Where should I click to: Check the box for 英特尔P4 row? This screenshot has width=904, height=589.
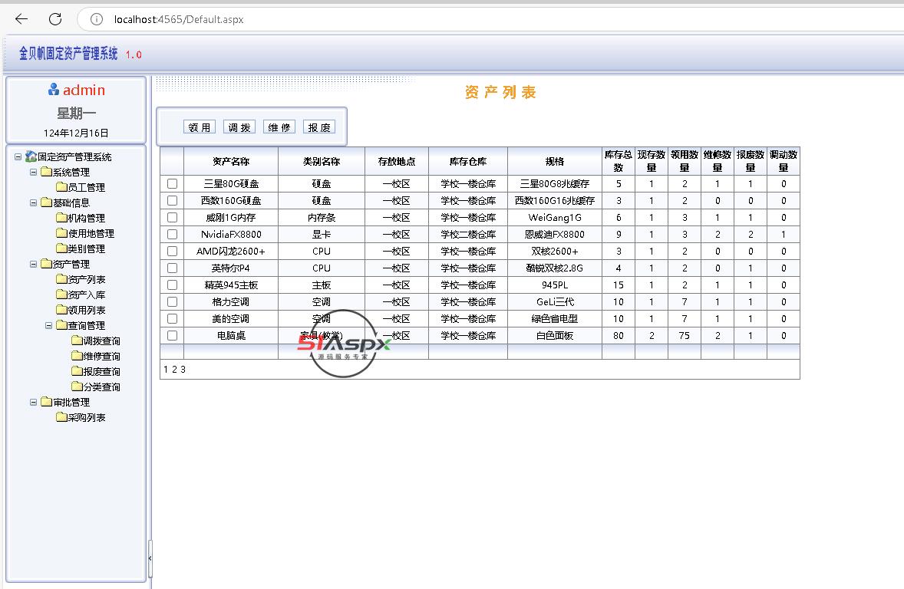point(172,268)
